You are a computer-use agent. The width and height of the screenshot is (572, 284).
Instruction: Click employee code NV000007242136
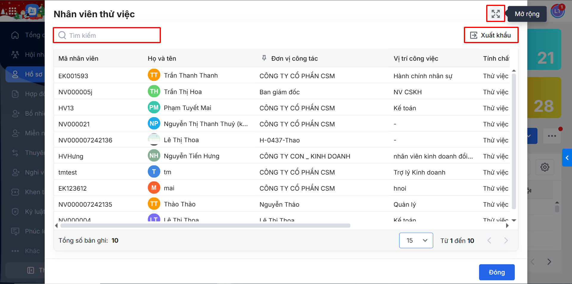coord(85,140)
